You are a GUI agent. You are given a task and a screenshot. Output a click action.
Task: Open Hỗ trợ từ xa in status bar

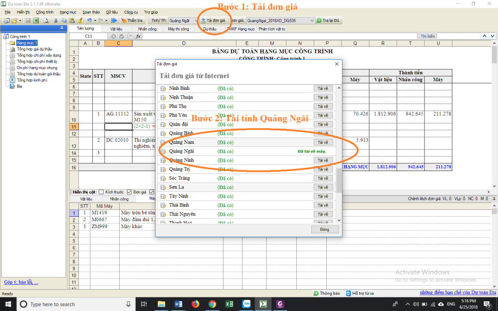pyautogui.click(x=360, y=294)
